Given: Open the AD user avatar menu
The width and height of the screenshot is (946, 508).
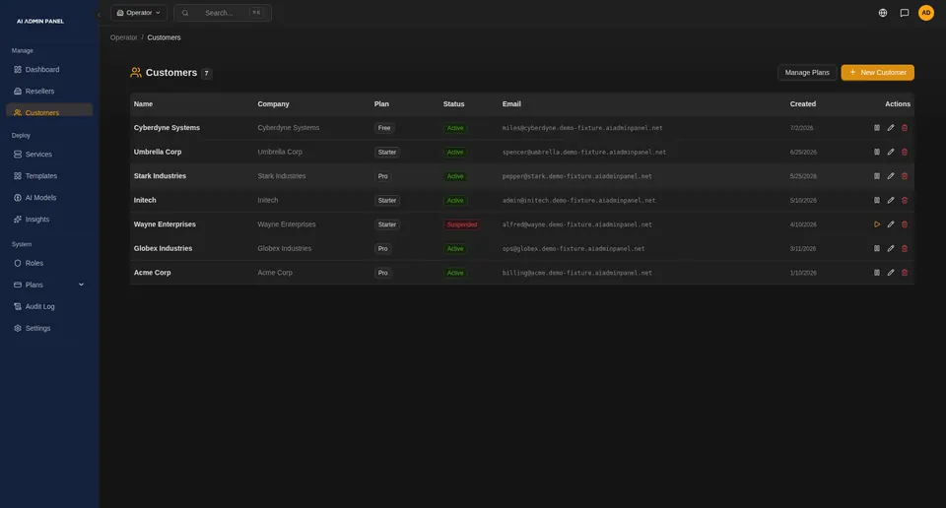Looking at the screenshot, I should [x=926, y=13].
